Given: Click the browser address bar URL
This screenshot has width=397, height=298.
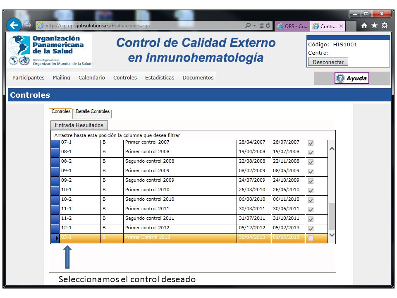Looking at the screenshot, I should pyautogui.click(x=98, y=26).
